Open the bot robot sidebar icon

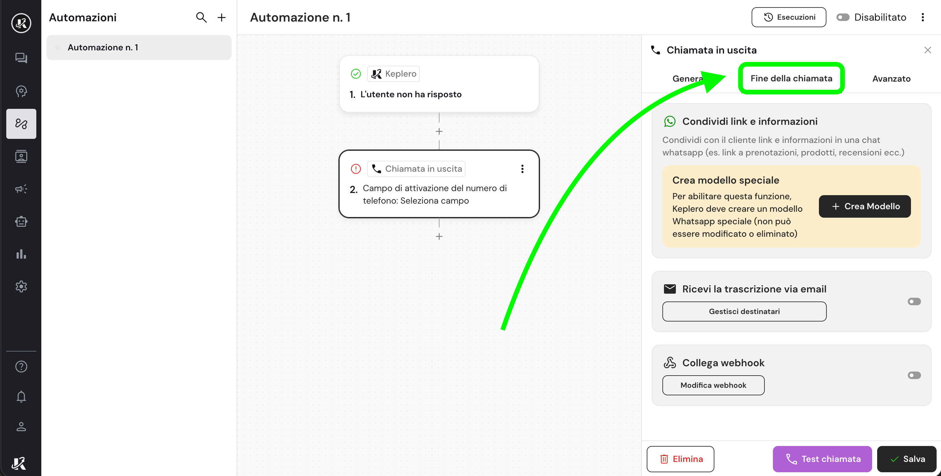(x=21, y=221)
